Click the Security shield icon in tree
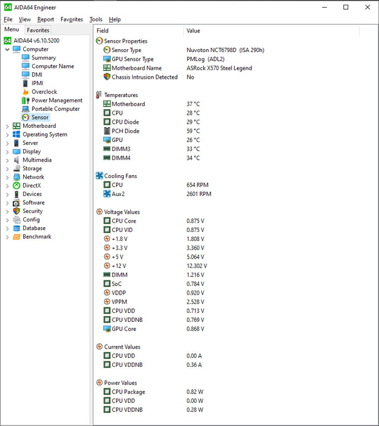 click(17, 211)
